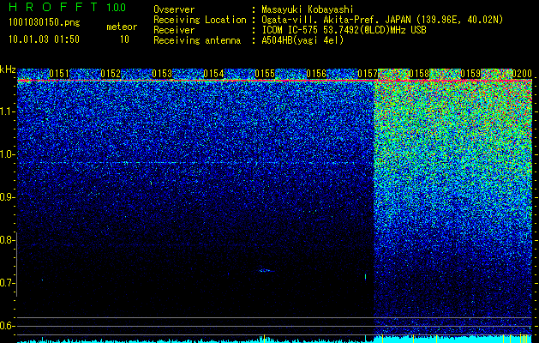Click the Receiving Location label
The height and width of the screenshot is (343, 539).
point(200,20)
